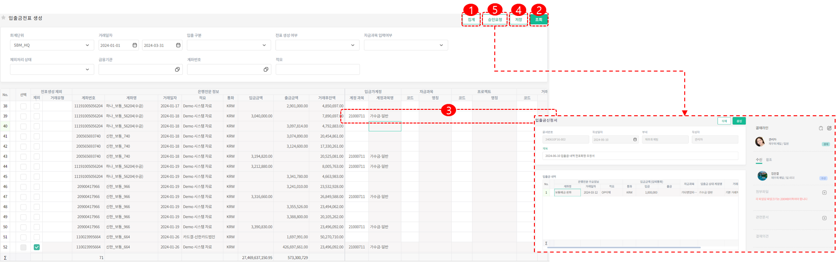The width and height of the screenshot is (836, 262).
Task: Open the 계좌번호 lookup popup icon
Action: (x=266, y=70)
